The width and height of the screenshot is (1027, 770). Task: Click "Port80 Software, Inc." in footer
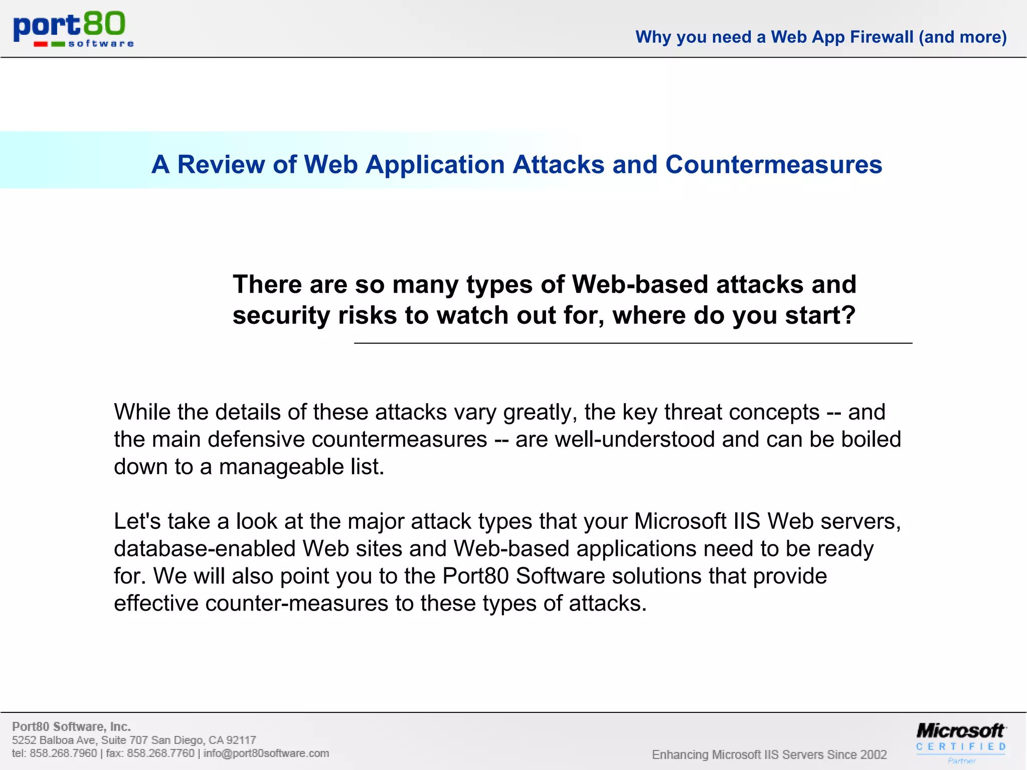tap(71, 726)
